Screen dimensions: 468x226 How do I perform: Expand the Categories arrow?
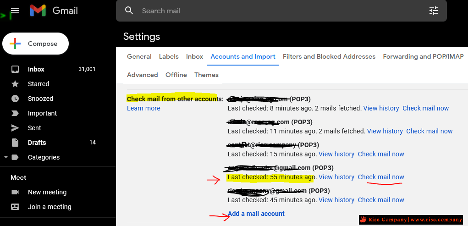pyautogui.click(x=6, y=157)
